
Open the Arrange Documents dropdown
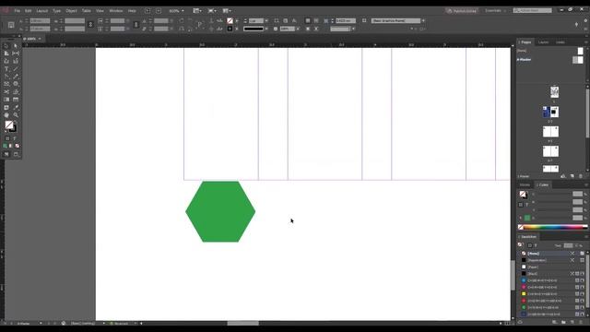coord(227,11)
